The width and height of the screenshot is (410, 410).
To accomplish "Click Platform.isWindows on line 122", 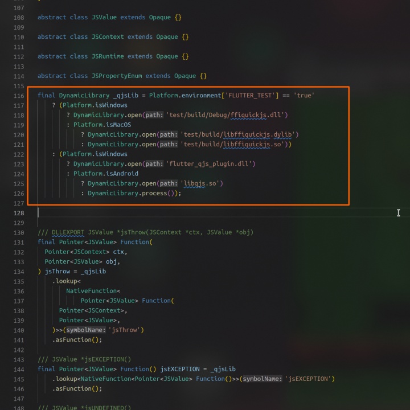I will [95, 154].
